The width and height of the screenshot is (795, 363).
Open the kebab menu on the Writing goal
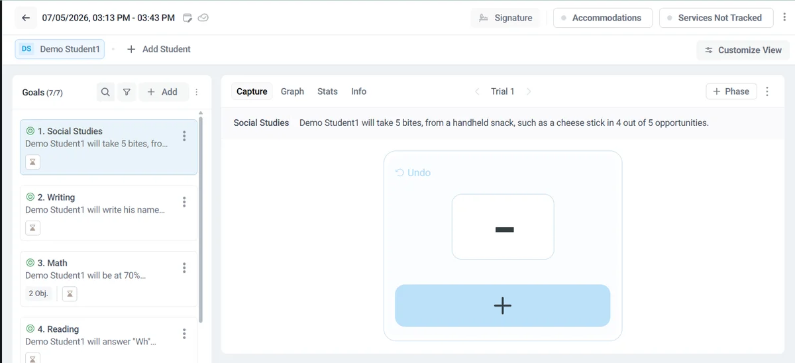184,202
